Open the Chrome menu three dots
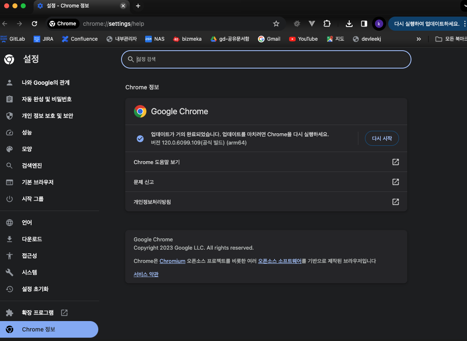 [x=465, y=24]
